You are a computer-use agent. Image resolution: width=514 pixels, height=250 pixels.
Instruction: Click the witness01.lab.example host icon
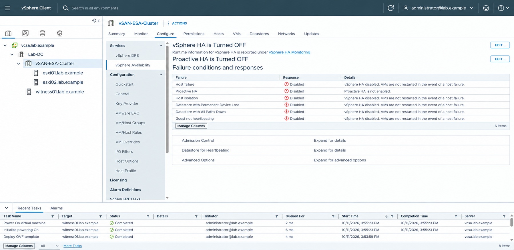29,92
